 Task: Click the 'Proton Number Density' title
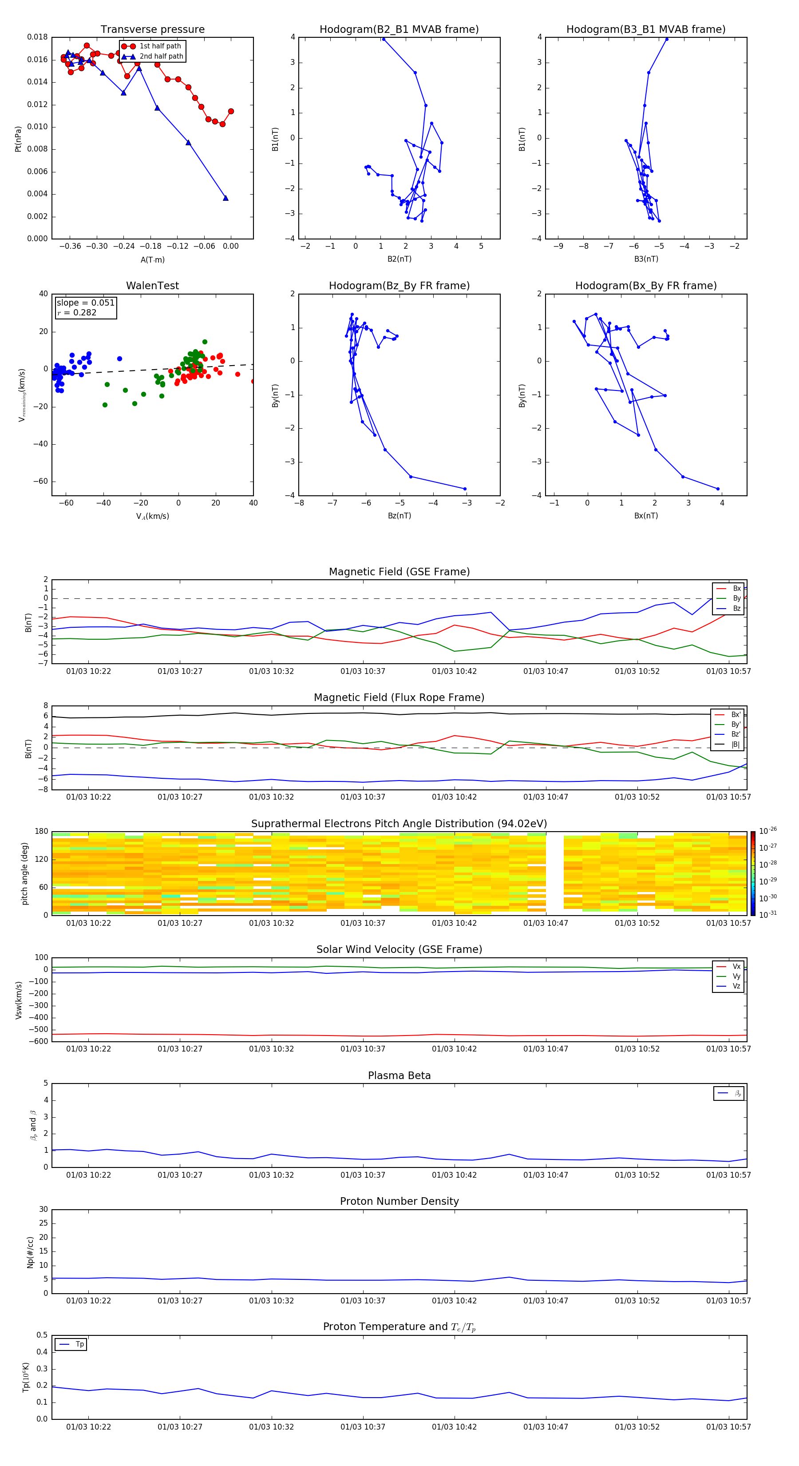coord(399,1201)
